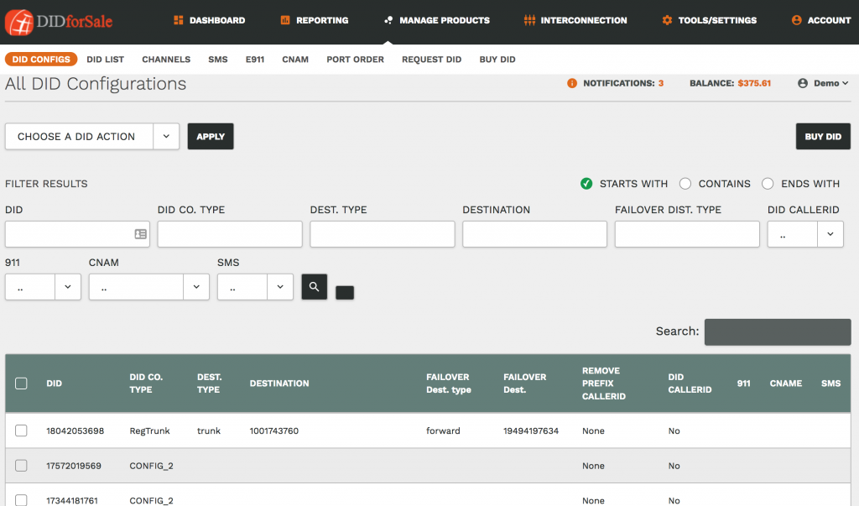Focus the DID filter input field

[77, 234]
